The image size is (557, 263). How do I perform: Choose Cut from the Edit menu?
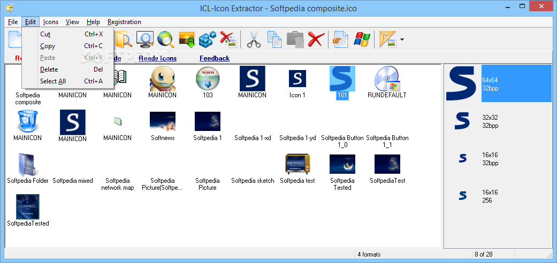point(67,34)
